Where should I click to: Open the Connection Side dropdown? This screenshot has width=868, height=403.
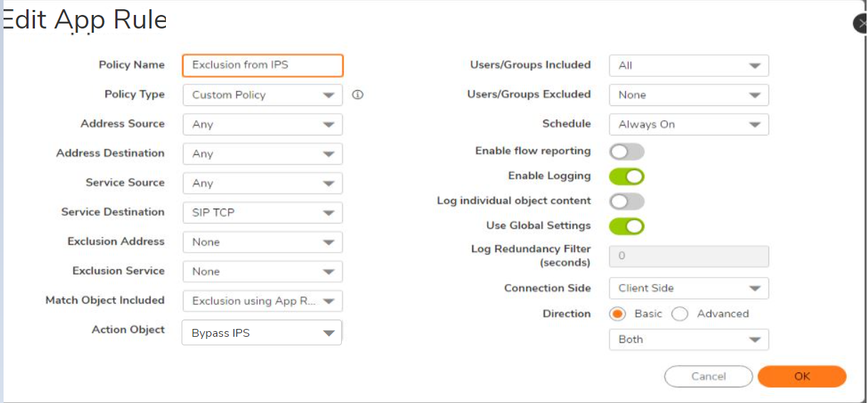click(x=689, y=288)
